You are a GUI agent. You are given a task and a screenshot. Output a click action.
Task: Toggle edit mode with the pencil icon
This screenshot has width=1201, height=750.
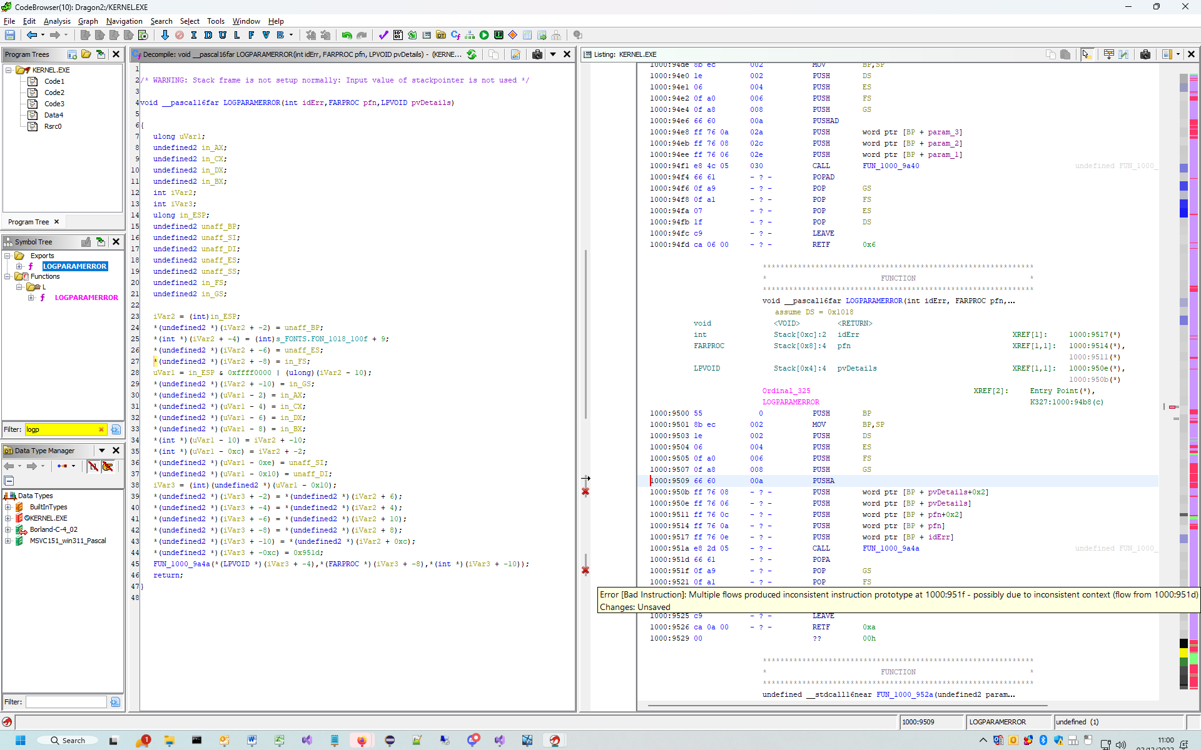(515, 55)
